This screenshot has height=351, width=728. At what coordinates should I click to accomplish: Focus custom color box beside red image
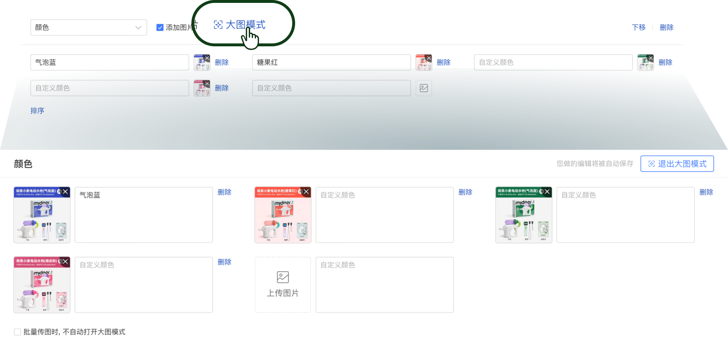point(384,215)
